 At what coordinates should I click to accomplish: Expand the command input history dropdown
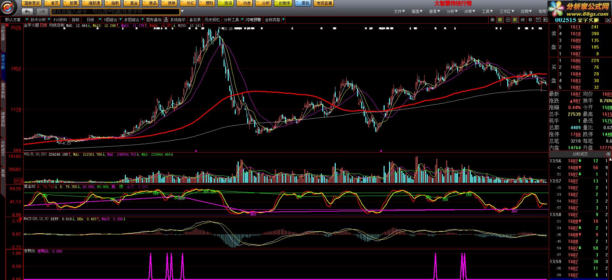[182, 12]
